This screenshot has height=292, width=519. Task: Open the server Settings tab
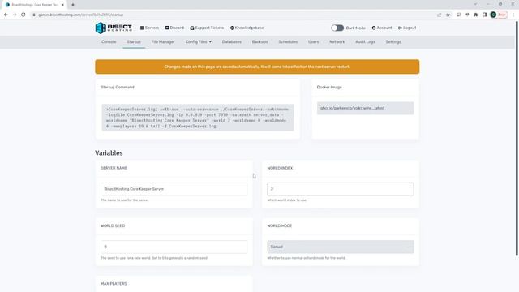[393, 41]
